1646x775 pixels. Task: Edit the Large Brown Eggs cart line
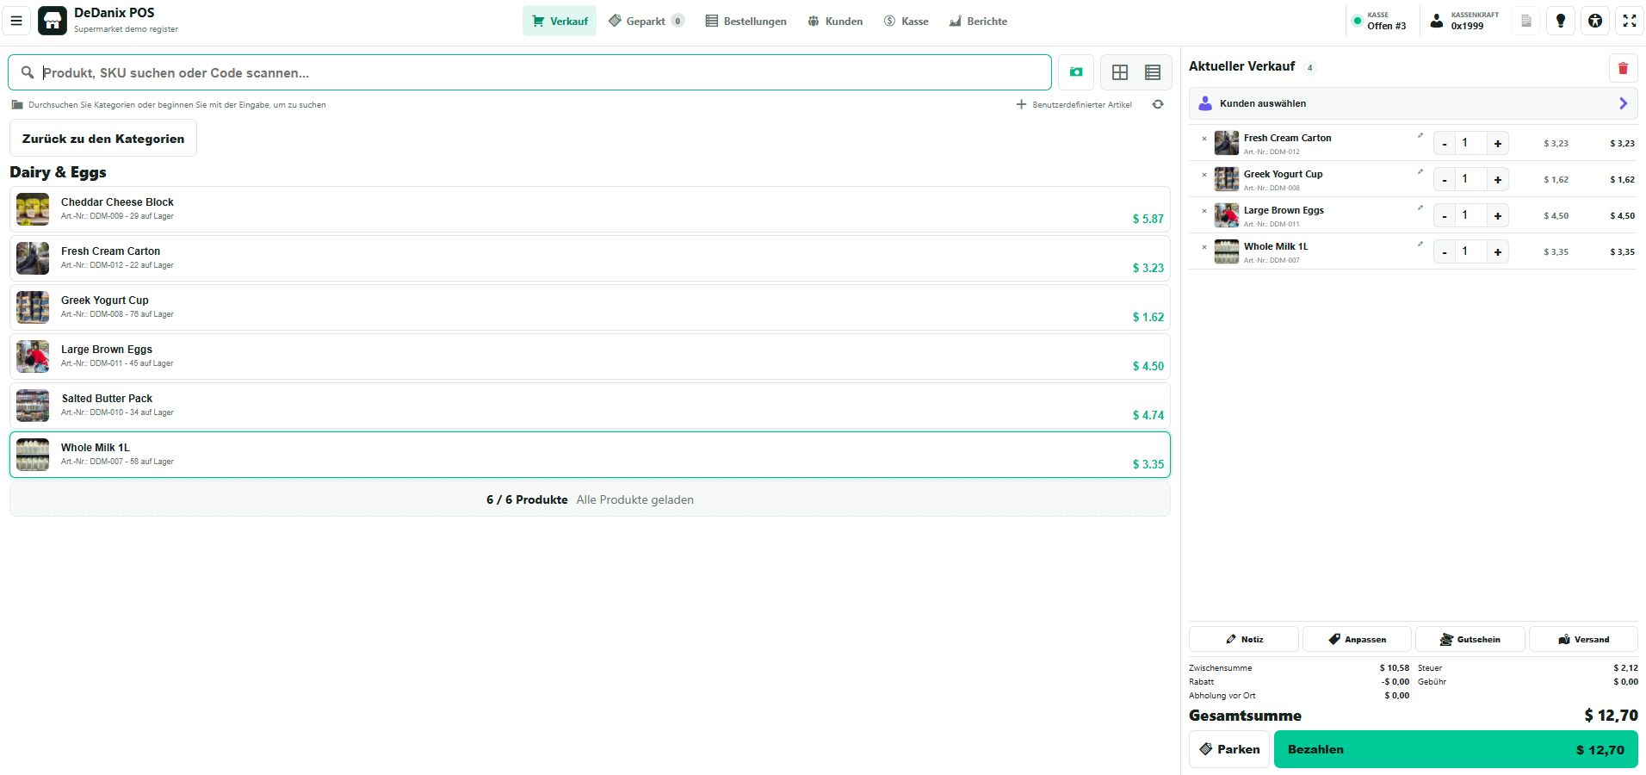tap(1420, 208)
